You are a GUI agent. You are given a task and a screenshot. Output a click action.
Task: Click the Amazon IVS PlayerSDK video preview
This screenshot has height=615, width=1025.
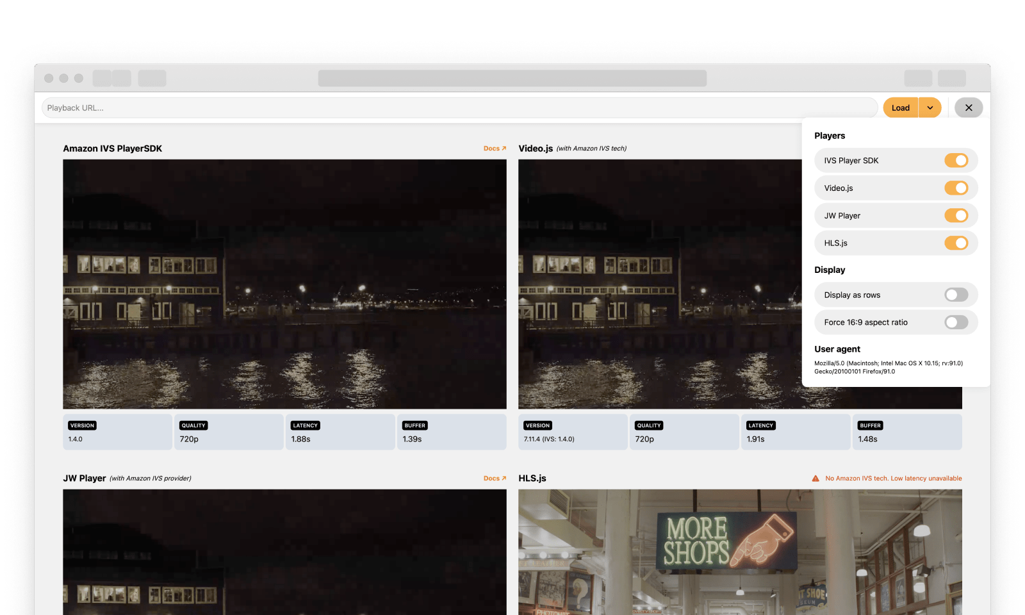284,284
